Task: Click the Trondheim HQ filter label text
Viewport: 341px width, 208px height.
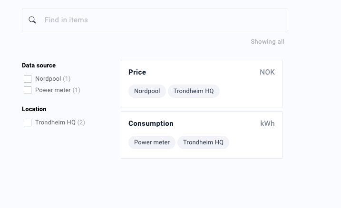Action: pyautogui.click(x=55, y=123)
